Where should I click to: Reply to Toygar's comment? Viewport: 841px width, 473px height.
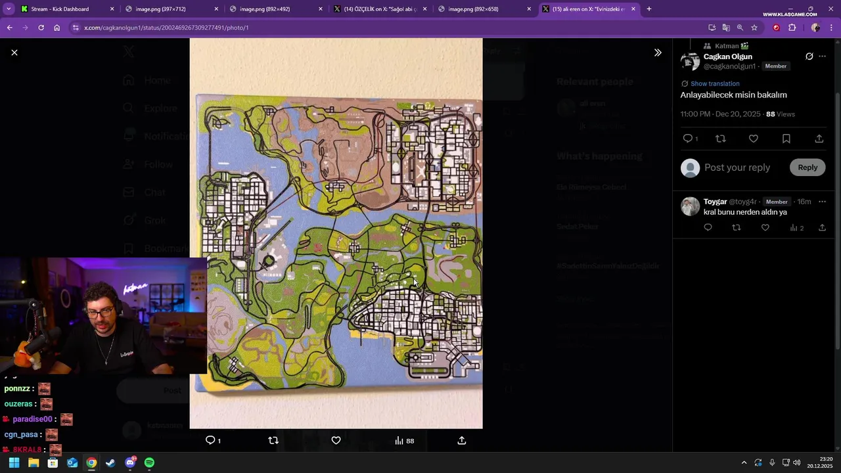tap(708, 227)
